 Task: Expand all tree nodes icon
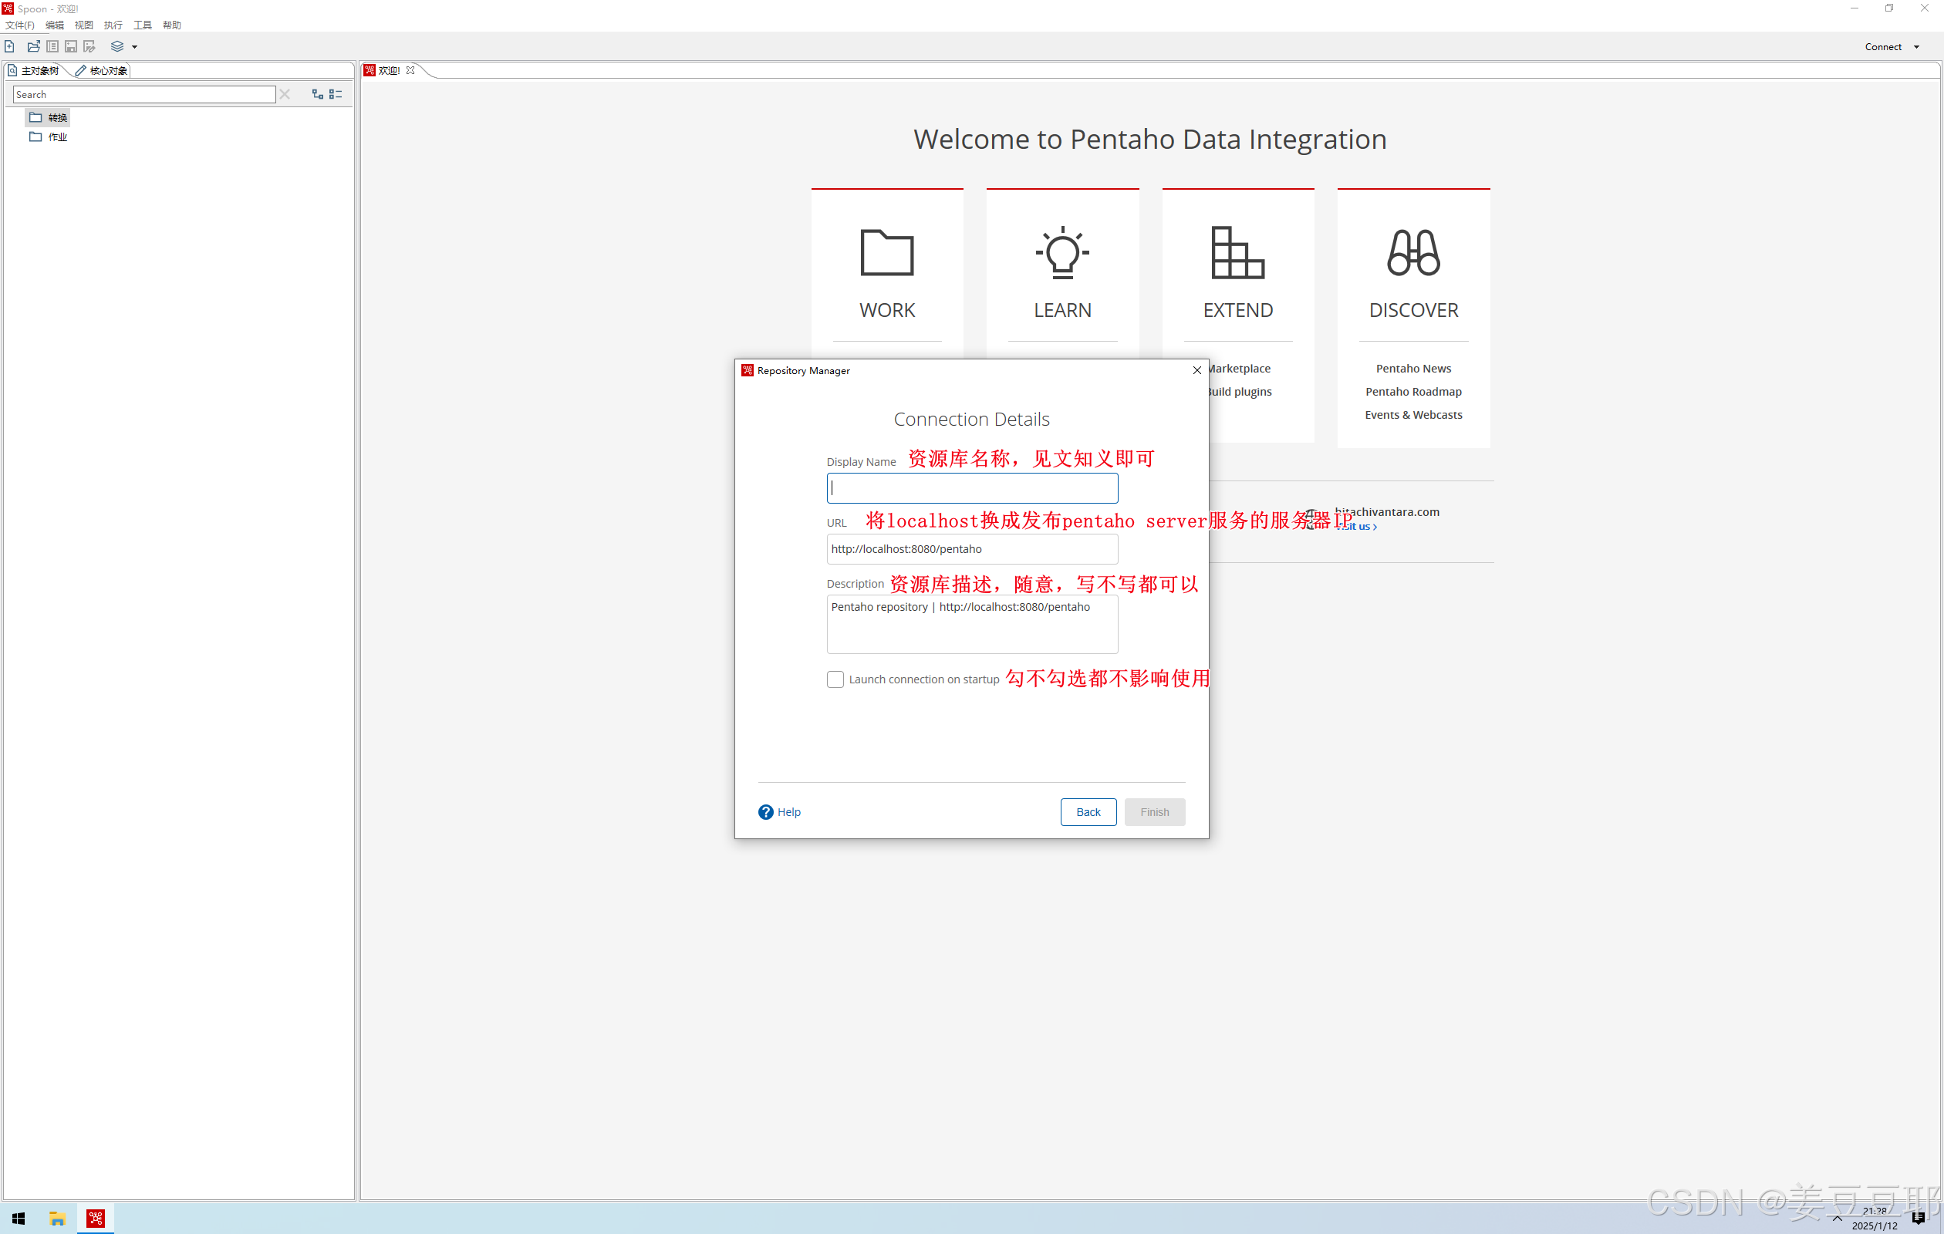click(317, 94)
